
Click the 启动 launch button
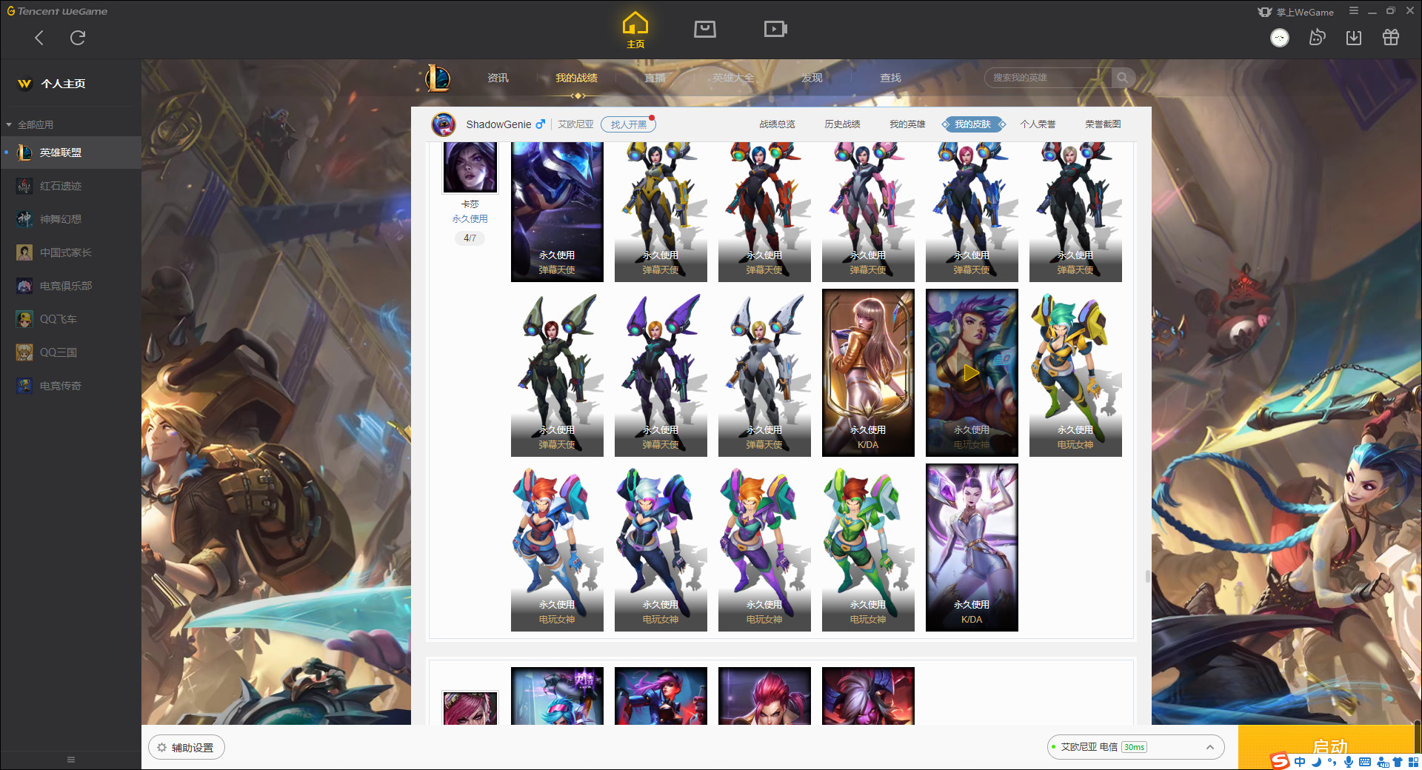click(x=1328, y=746)
